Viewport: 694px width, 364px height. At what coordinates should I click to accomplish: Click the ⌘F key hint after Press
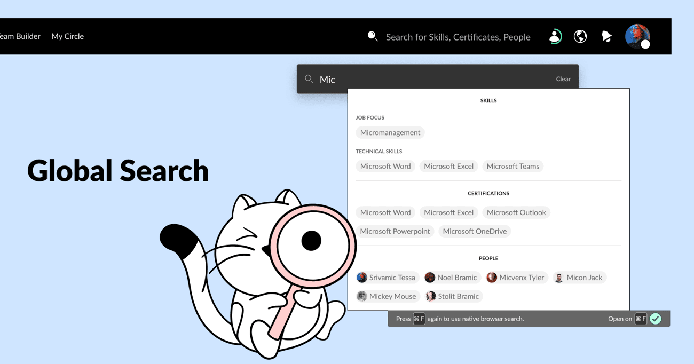pos(419,319)
